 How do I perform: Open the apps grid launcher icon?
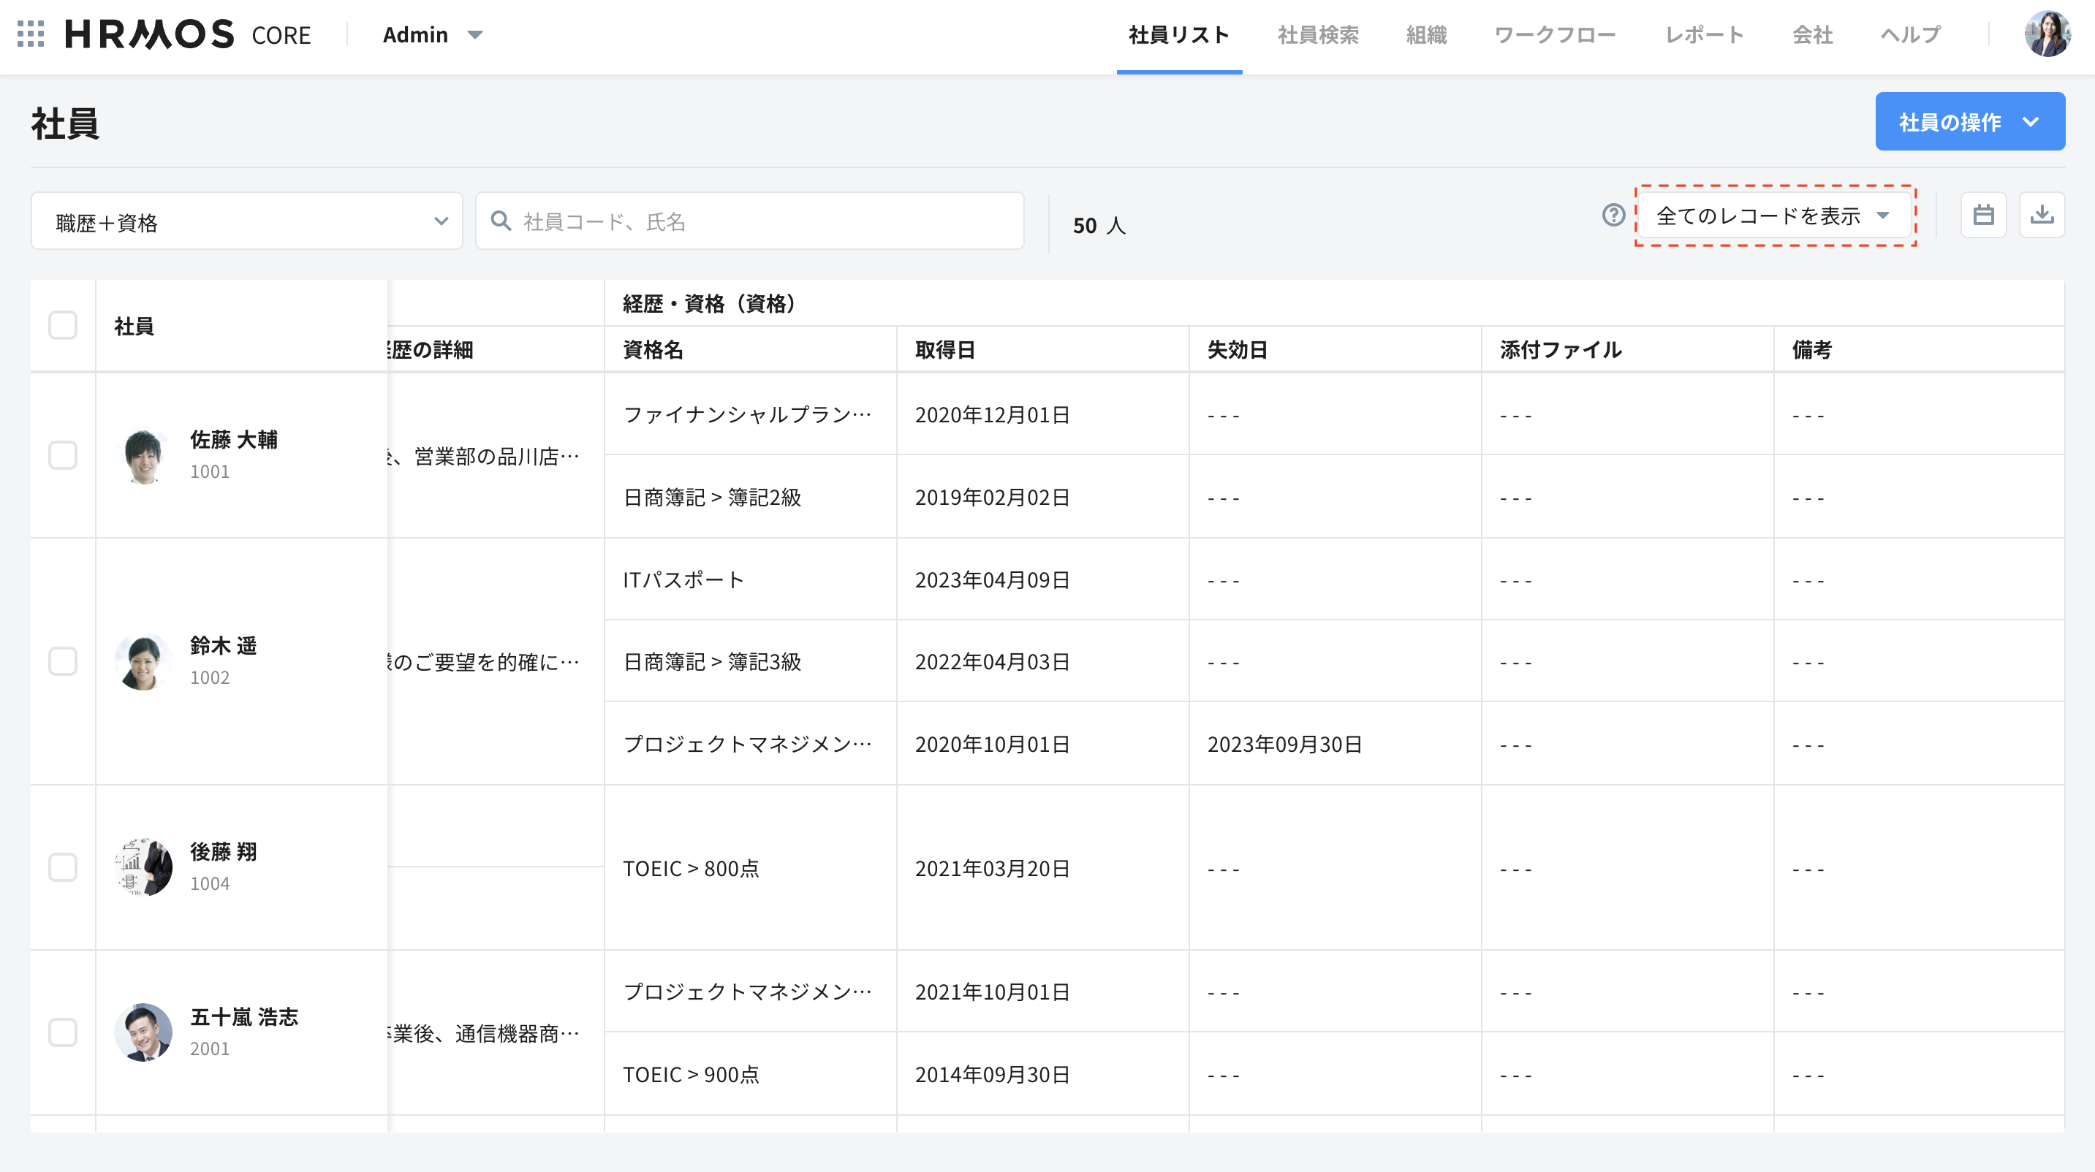[30, 34]
